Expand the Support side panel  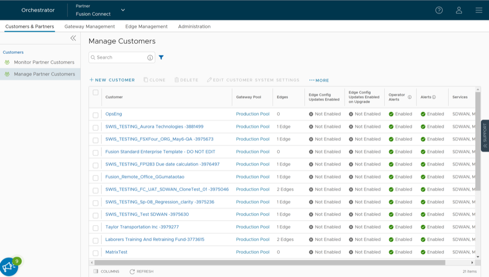click(x=484, y=135)
